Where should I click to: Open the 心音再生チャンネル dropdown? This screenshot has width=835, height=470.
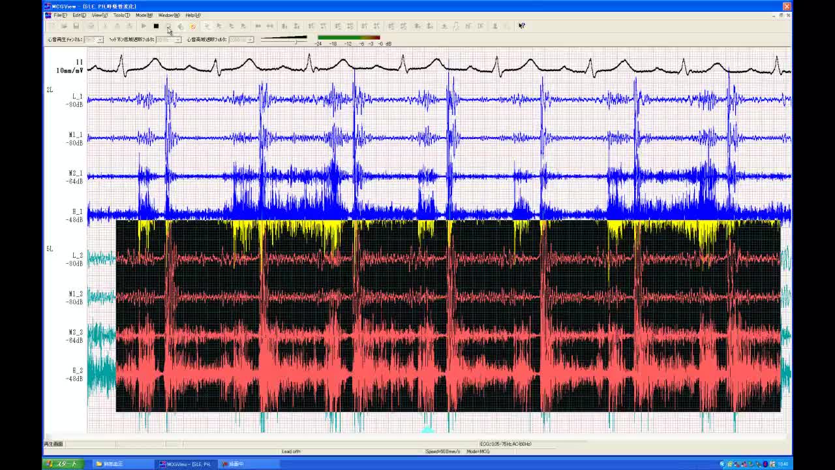[x=99, y=40]
